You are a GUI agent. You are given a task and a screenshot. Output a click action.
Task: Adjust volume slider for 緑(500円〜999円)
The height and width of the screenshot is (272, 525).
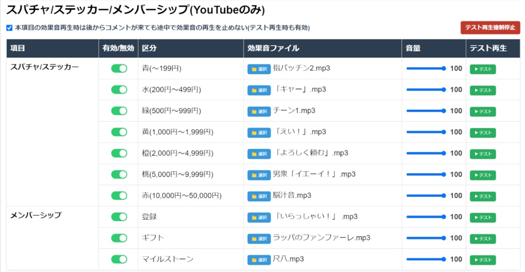click(426, 111)
